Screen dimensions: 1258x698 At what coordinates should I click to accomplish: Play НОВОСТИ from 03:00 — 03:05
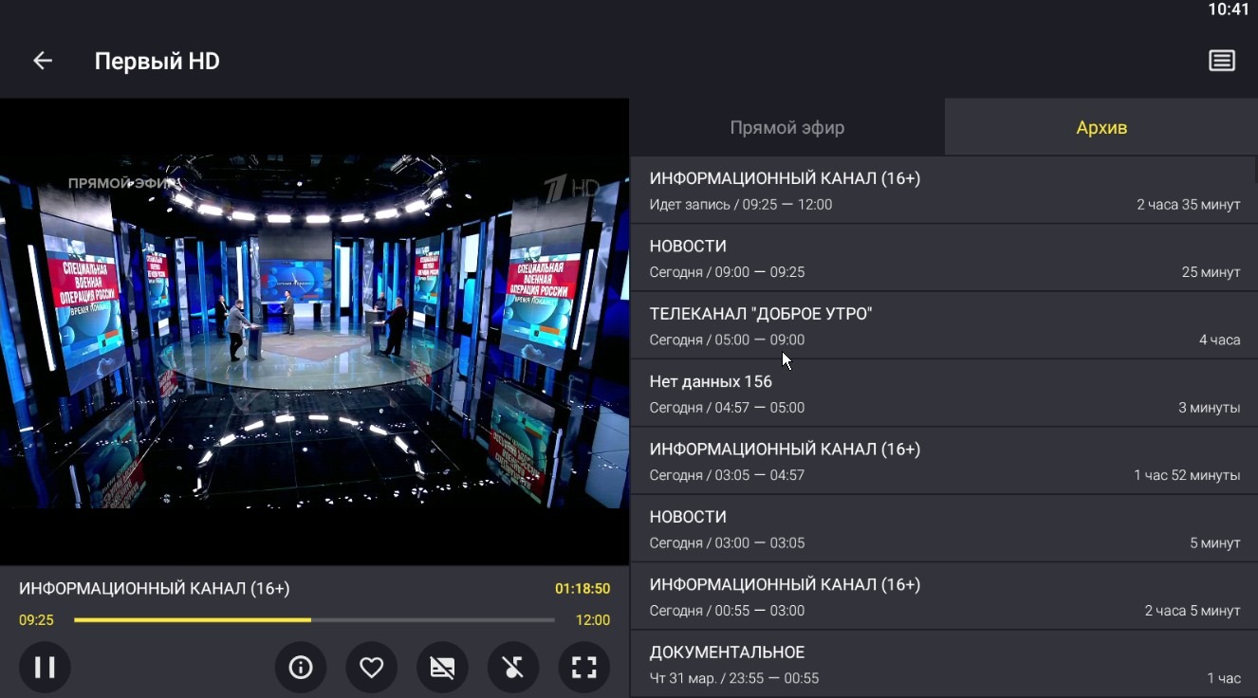click(x=943, y=529)
